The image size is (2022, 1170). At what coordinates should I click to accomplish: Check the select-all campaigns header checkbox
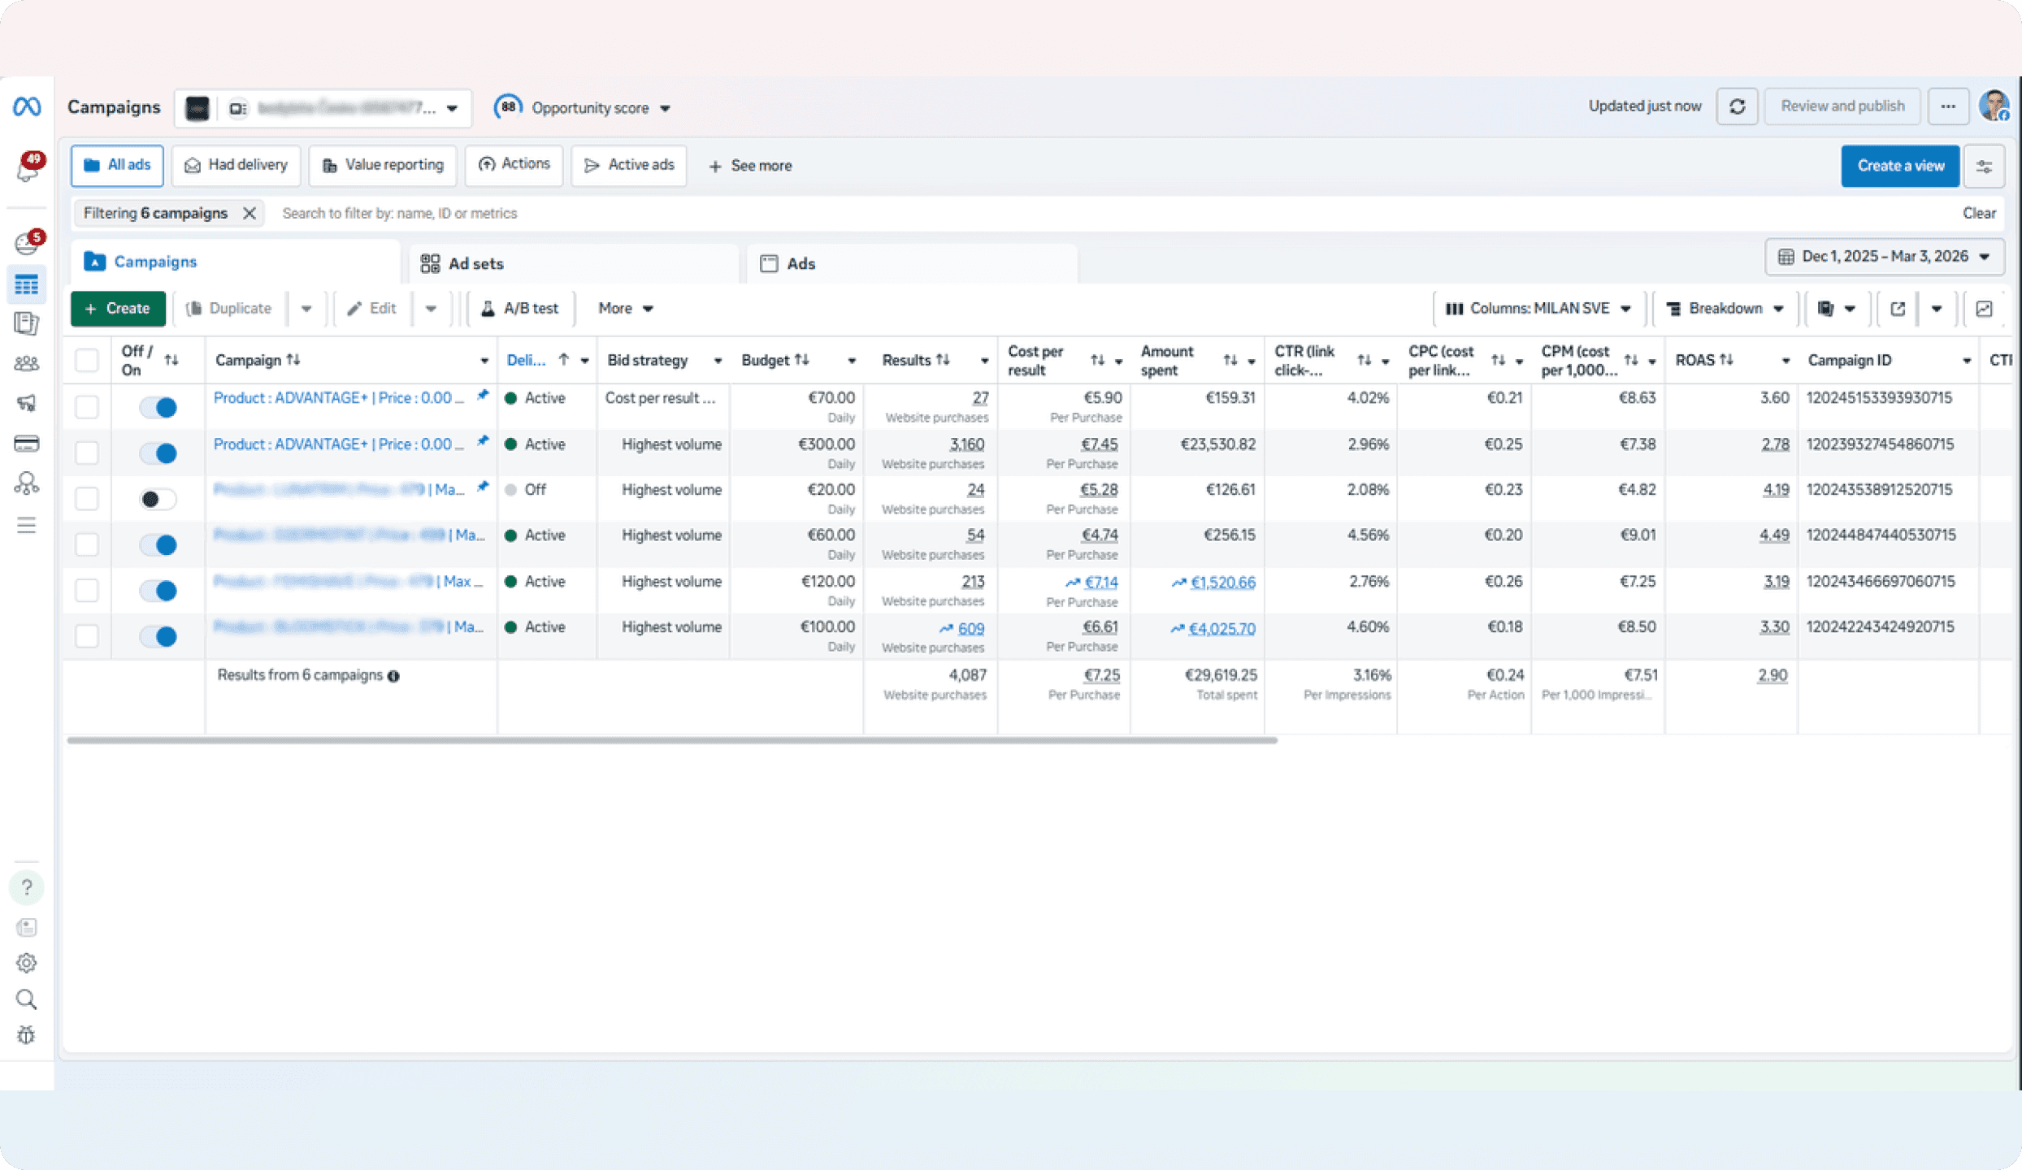tap(87, 360)
